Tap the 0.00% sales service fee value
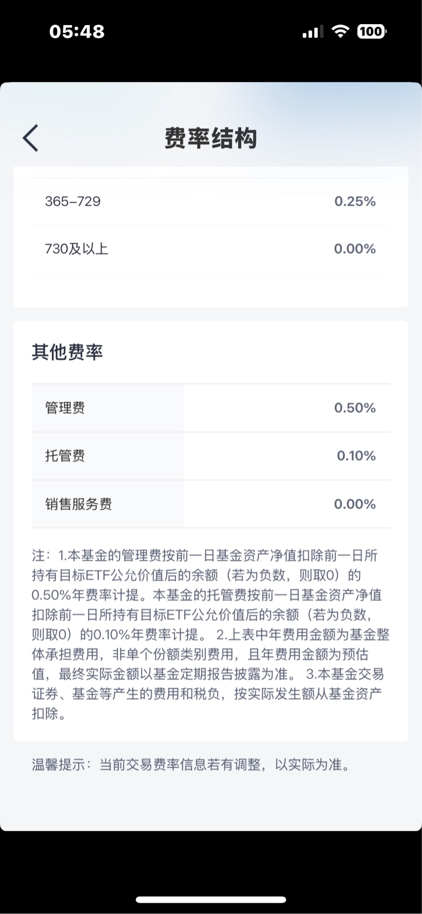The width and height of the screenshot is (422, 914). (x=355, y=504)
